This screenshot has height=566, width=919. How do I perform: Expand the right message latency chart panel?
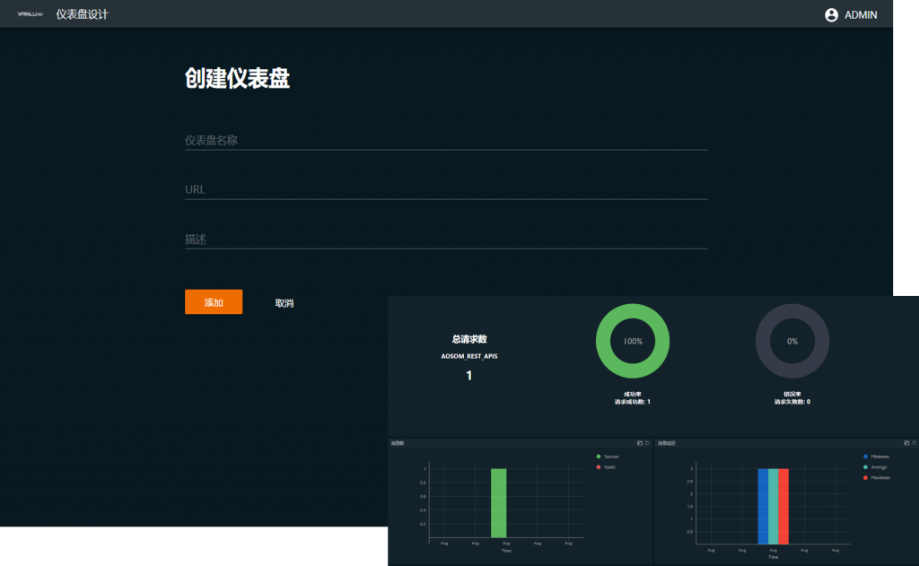[x=906, y=443]
